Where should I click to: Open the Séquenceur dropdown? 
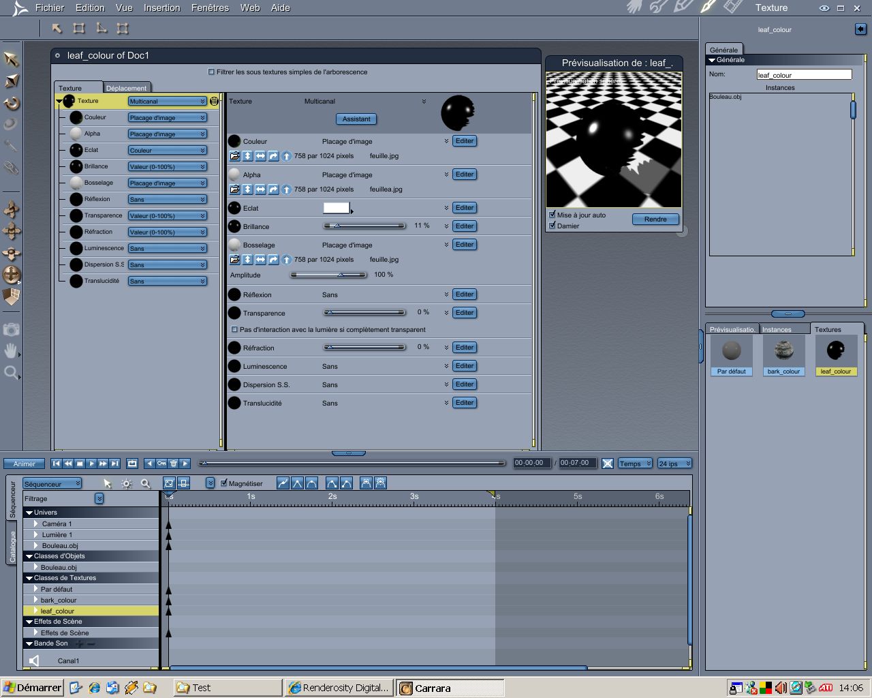52,483
